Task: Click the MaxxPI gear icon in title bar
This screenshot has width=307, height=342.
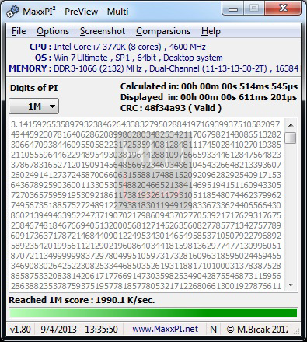Action: pos(12,12)
